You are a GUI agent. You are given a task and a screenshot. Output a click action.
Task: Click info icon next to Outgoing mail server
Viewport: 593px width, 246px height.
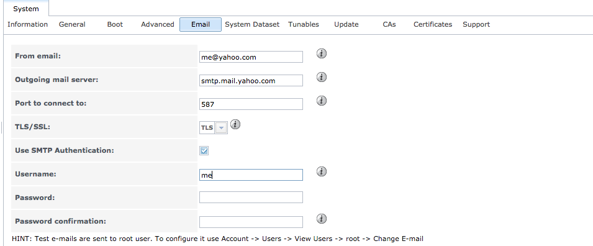322,77
